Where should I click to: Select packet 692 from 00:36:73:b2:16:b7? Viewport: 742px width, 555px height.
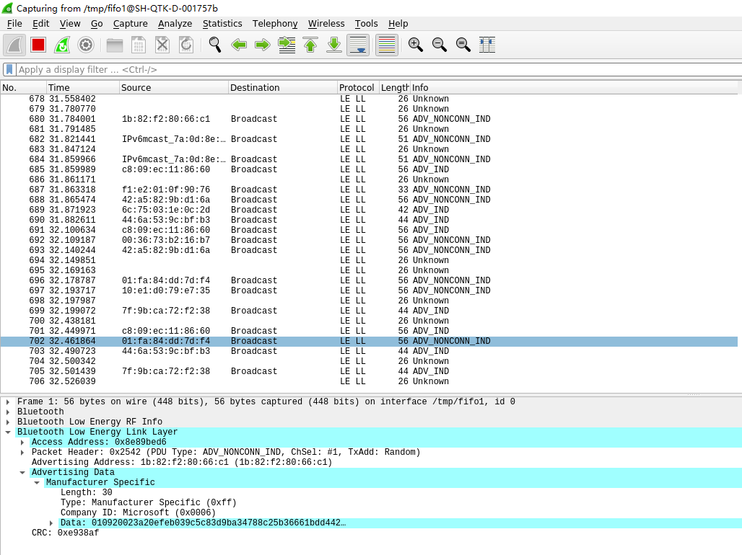click(369, 240)
